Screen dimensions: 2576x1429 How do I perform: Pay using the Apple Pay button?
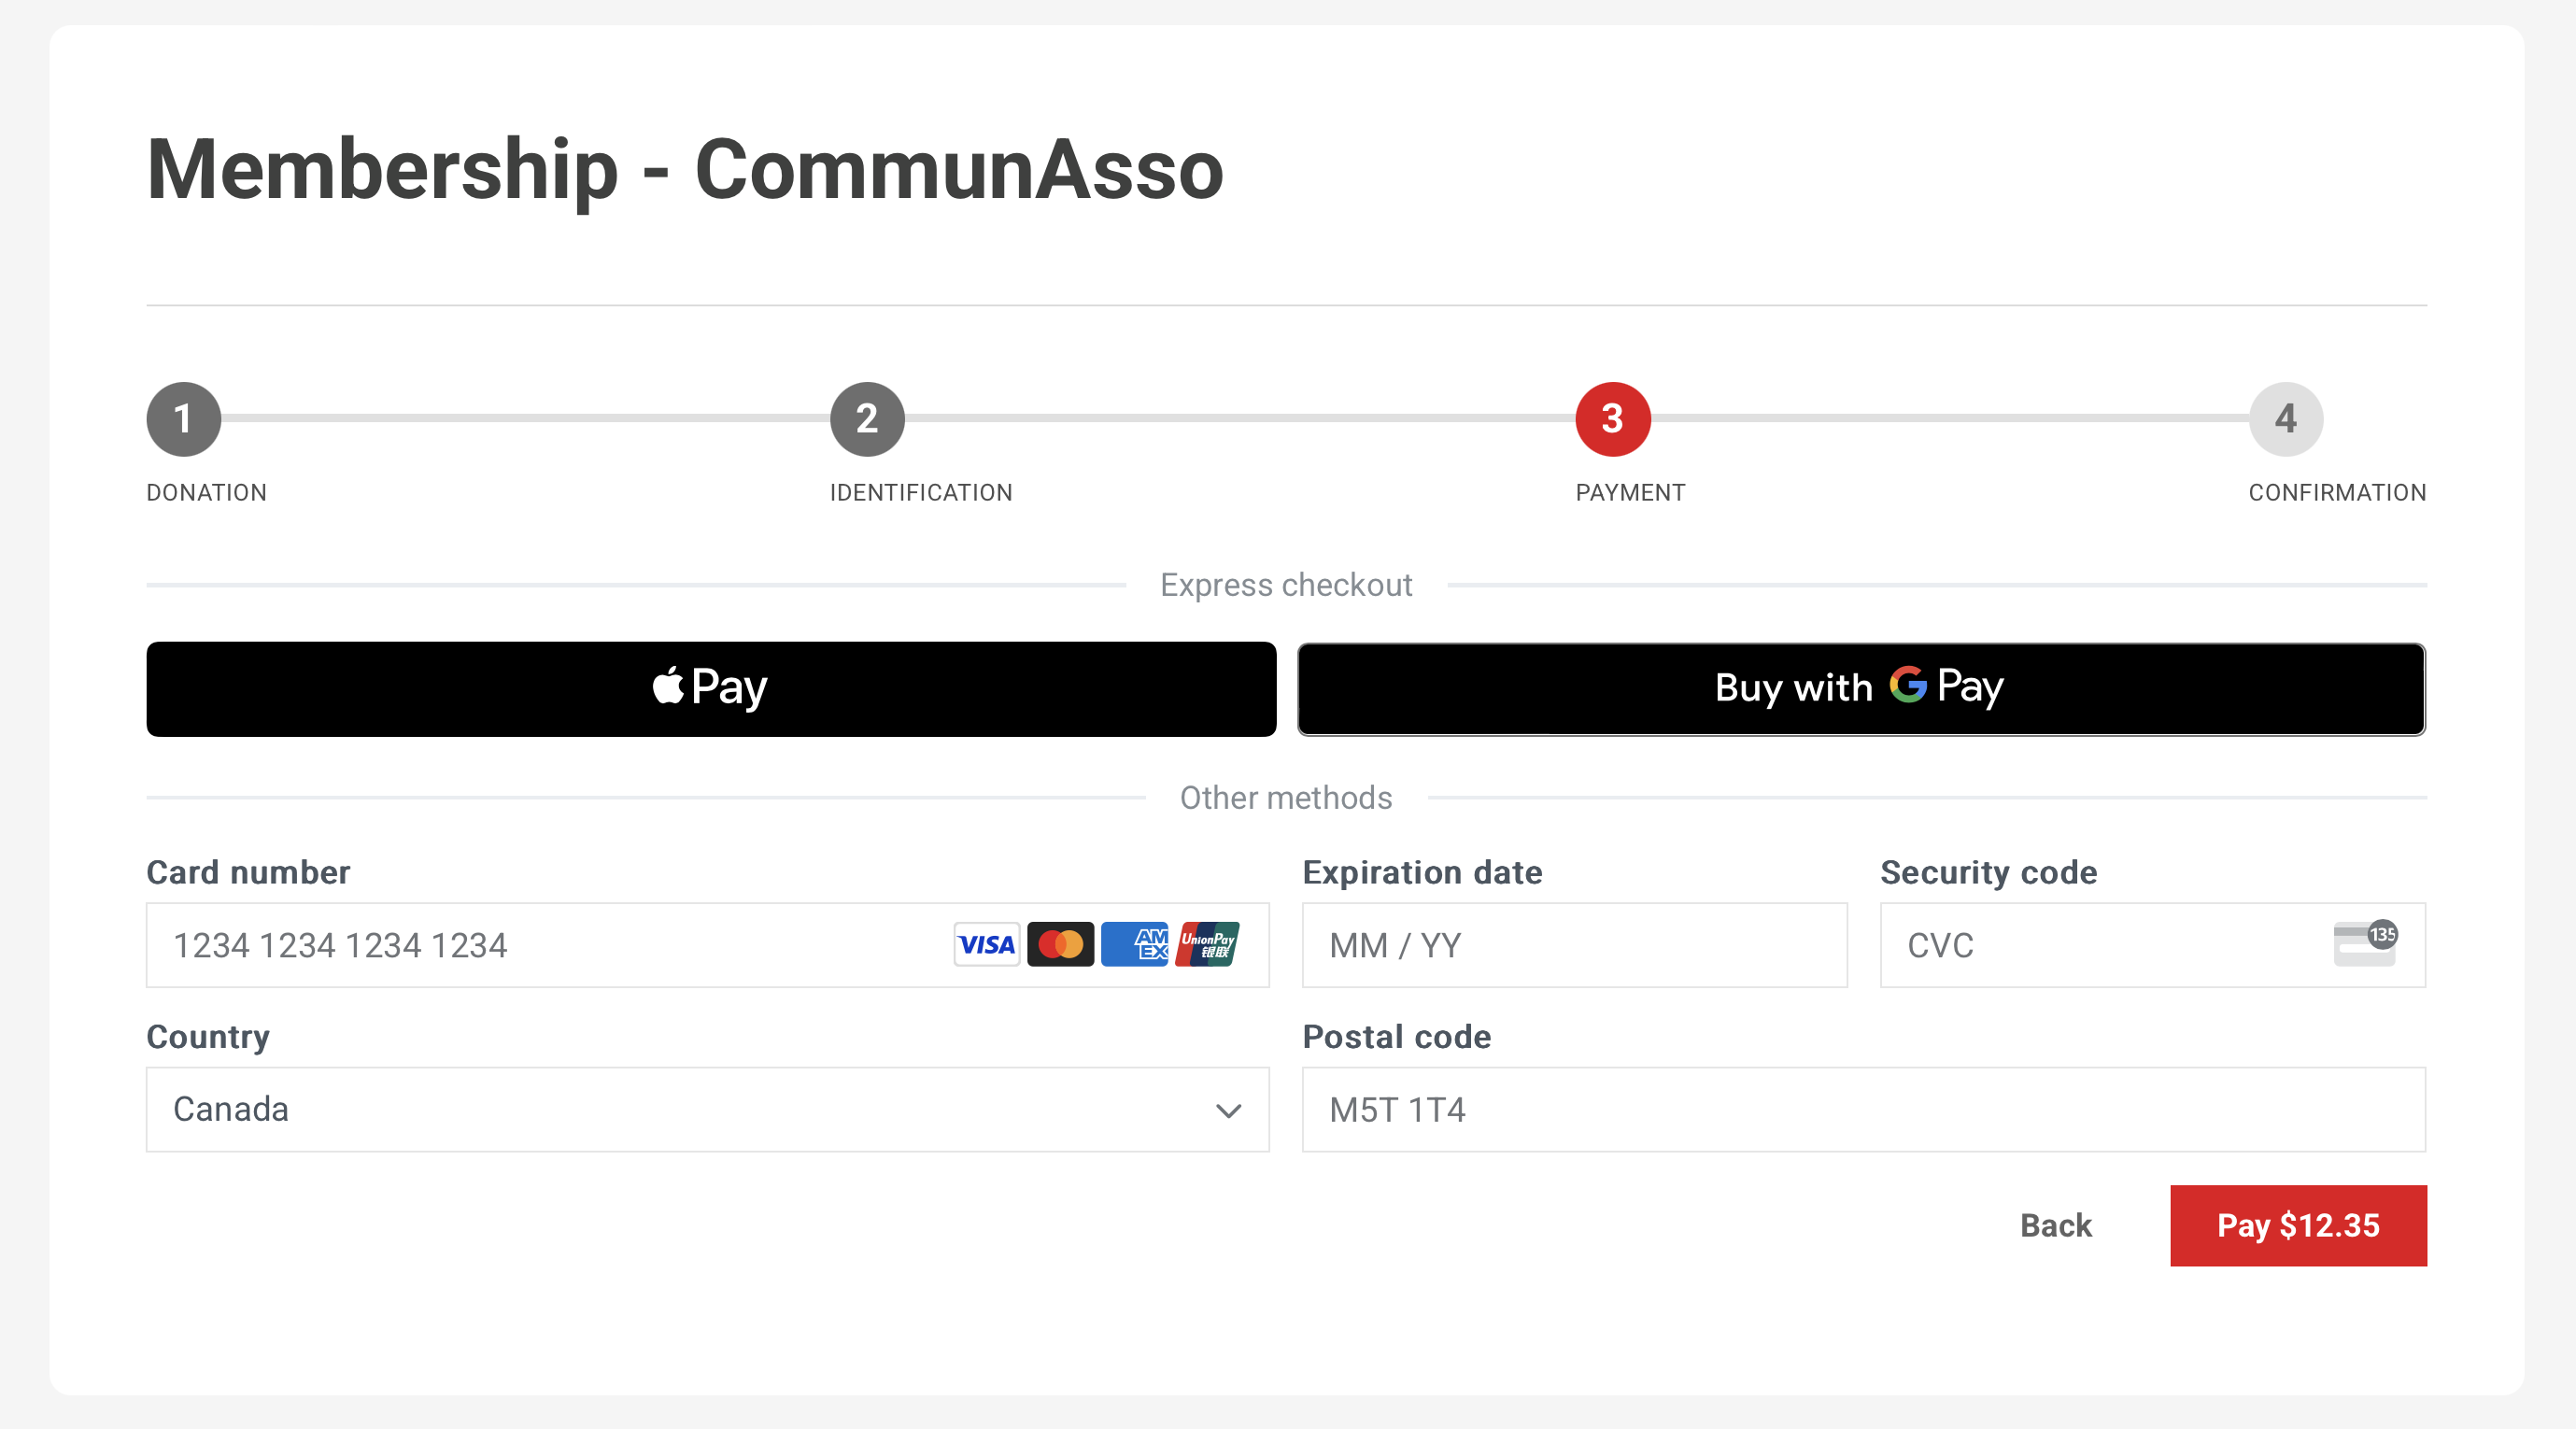711,689
